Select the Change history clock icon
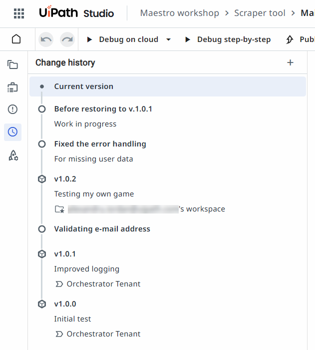 (12, 132)
